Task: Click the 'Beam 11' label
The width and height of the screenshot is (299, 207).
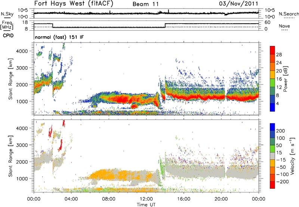Action: pos(146,4)
